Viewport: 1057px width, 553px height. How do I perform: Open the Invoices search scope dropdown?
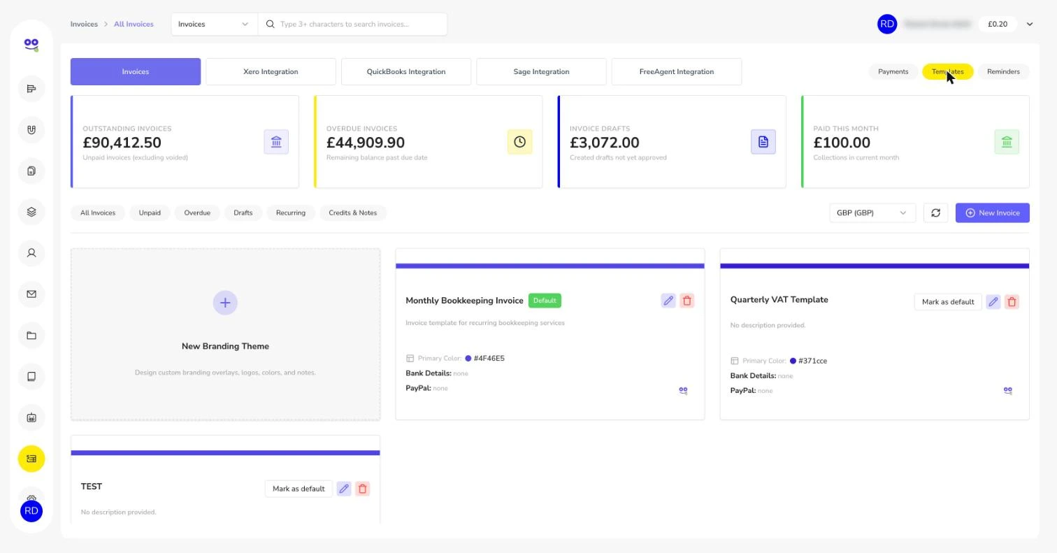click(x=214, y=24)
